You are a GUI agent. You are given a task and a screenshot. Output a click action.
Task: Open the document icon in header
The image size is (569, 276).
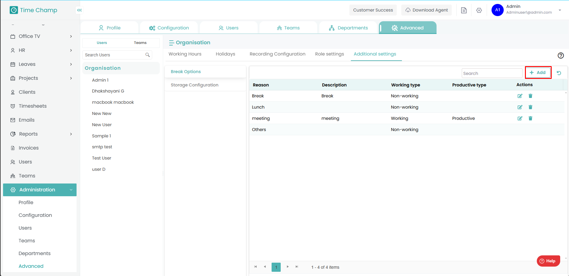464,10
